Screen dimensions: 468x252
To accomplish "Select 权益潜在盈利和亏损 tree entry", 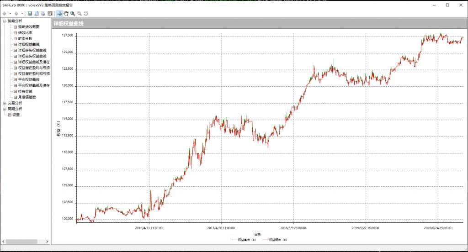I will [34, 73].
